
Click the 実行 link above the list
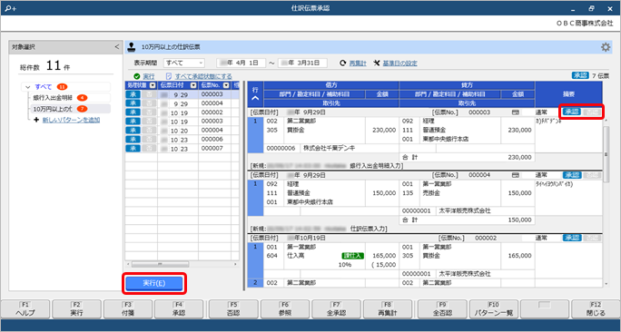149,76
